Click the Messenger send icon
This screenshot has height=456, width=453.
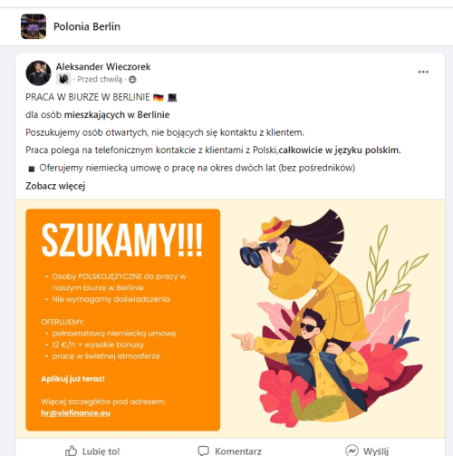(x=352, y=451)
